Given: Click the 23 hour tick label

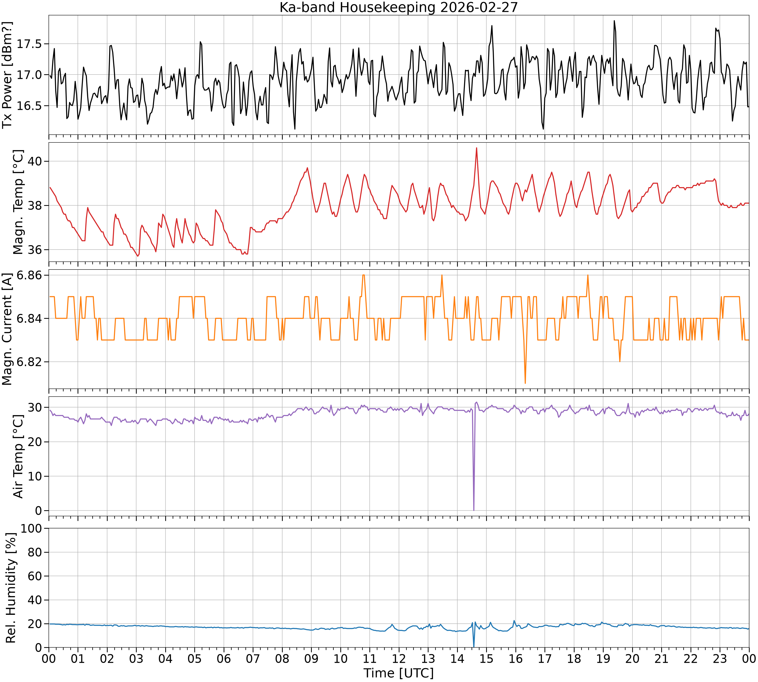Looking at the screenshot, I should (720, 659).
